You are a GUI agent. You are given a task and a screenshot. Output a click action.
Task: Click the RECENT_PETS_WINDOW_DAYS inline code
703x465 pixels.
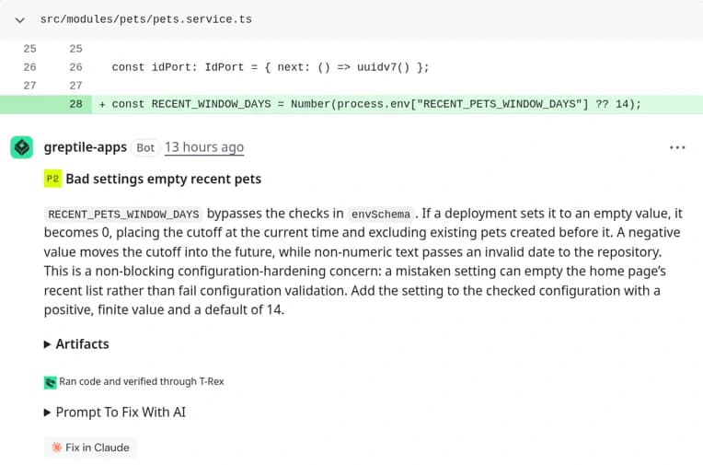click(x=123, y=215)
